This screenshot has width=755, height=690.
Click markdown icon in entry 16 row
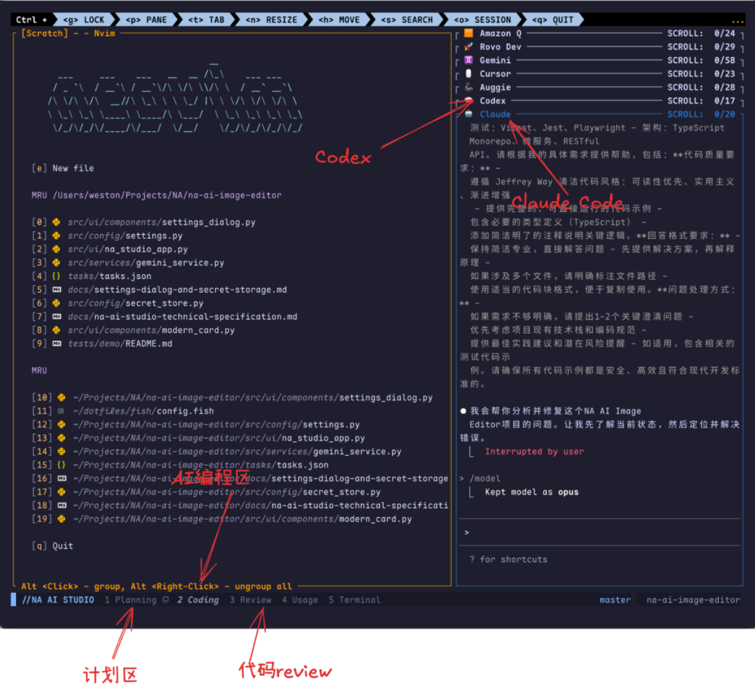[x=62, y=478]
